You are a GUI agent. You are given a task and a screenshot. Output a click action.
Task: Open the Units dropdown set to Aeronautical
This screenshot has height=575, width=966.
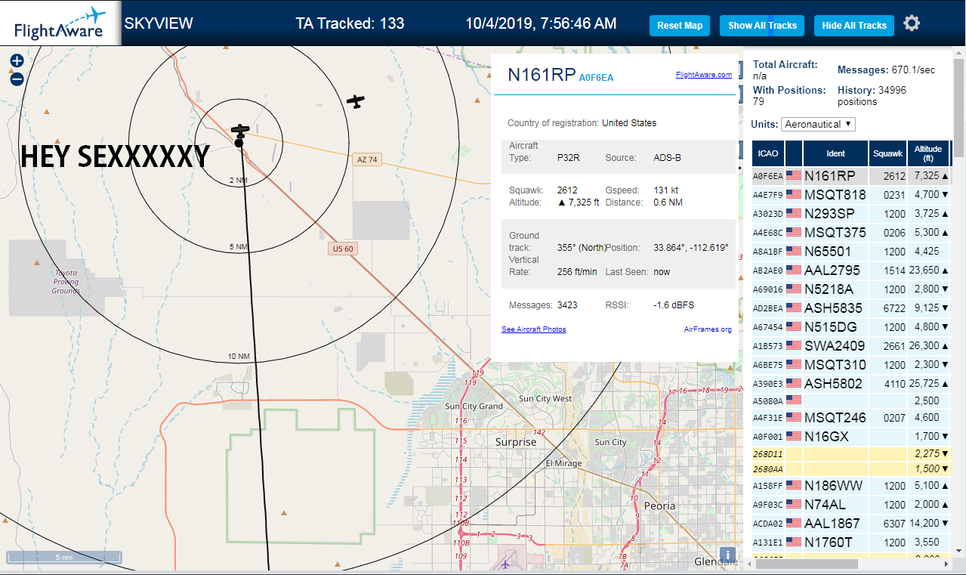(818, 124)
